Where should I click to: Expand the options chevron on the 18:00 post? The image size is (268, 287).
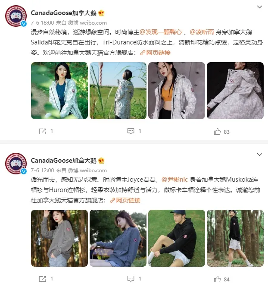click(x=259, y=7)
